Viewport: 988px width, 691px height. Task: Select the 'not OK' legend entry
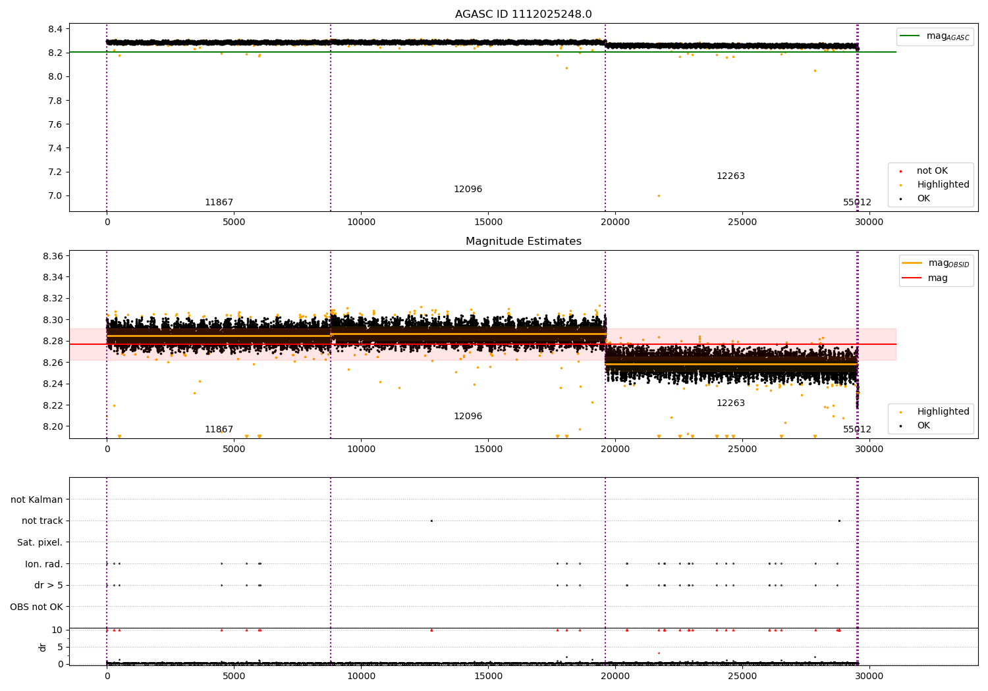pos(932,171)
